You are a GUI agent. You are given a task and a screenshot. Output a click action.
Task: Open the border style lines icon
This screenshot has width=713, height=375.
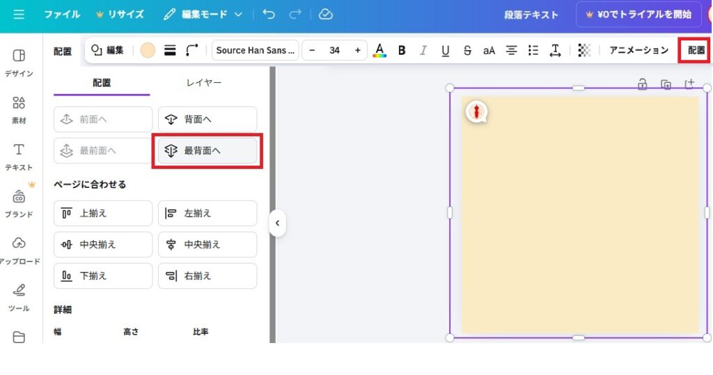[170, 50]
